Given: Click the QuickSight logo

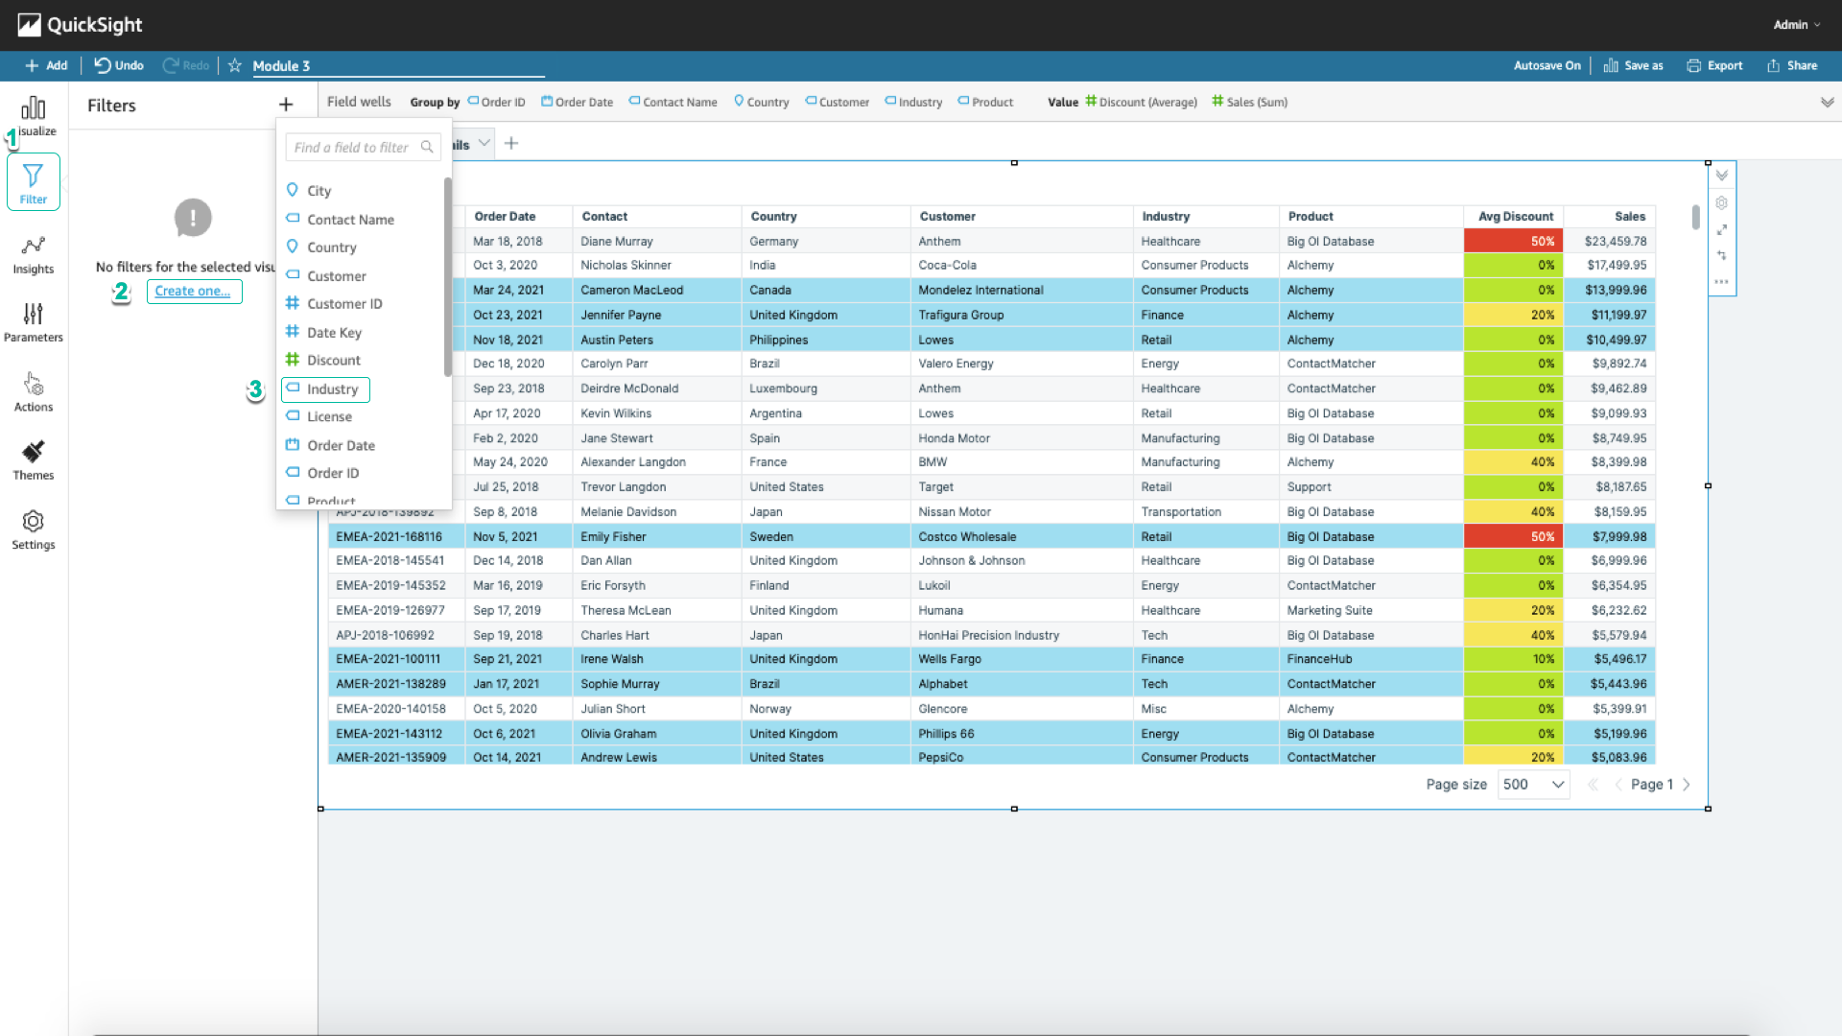Looking at the screenshot, I should [x=80, y=25].
